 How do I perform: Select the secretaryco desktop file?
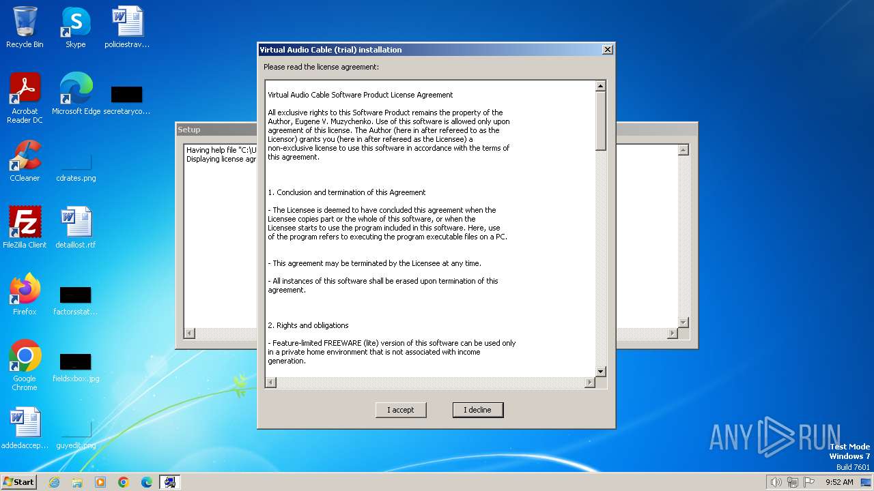click(127, 99)
